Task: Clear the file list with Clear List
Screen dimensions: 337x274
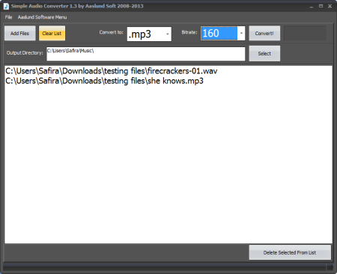Action: pos(52,33)
